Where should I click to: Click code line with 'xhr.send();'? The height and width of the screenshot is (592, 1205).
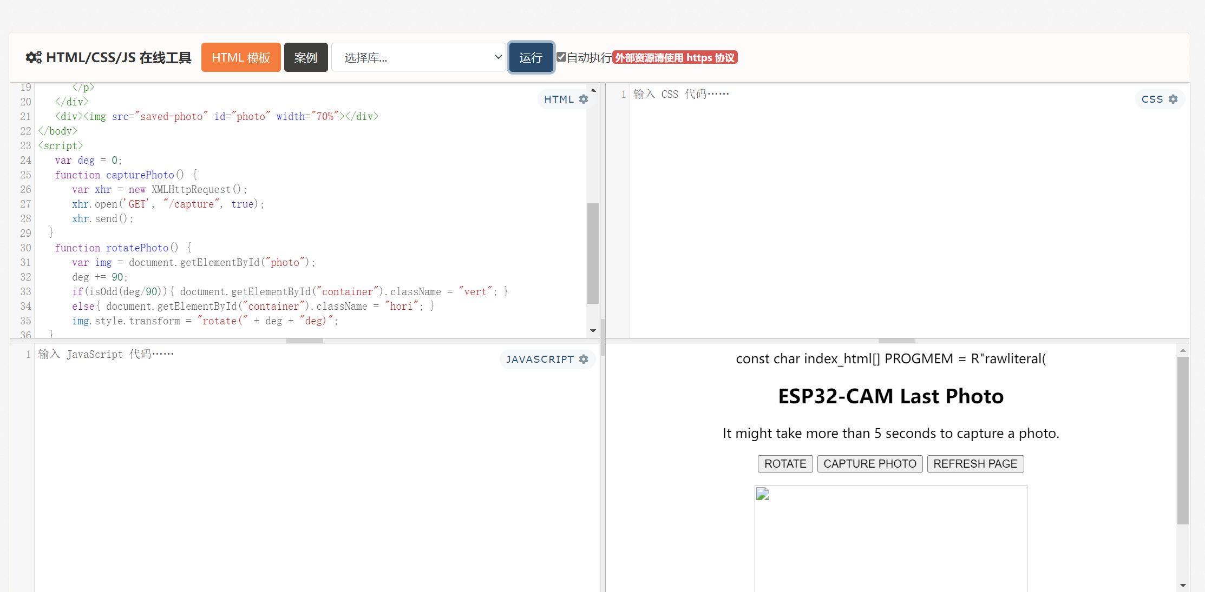[x=102, y=219]
